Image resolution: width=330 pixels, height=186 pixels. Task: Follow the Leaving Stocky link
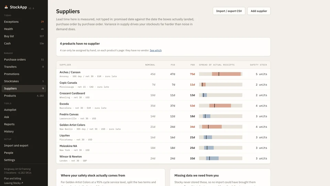[13, 183]
